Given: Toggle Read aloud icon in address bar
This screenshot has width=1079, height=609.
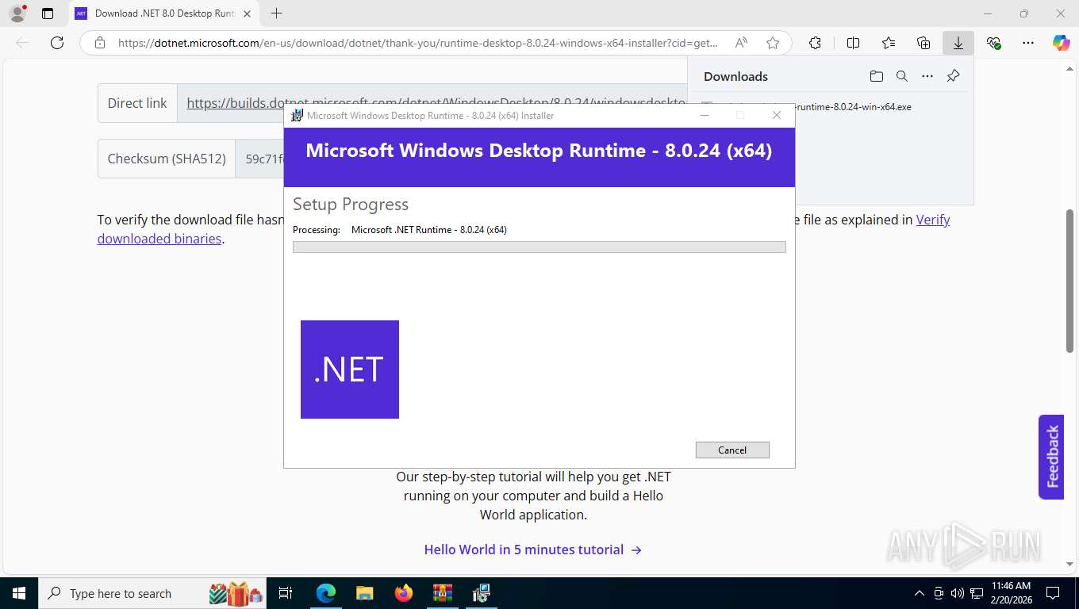Looking at the screenshot, I should 741,44.
